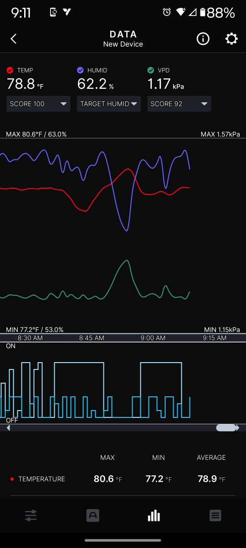Viewport: 246px width, 548px height.
Task: Tap the alarm icon in status bar
Action: [167, 12]
